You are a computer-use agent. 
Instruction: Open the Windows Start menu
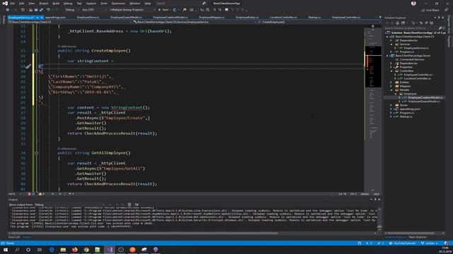click(x=6, y=250)
